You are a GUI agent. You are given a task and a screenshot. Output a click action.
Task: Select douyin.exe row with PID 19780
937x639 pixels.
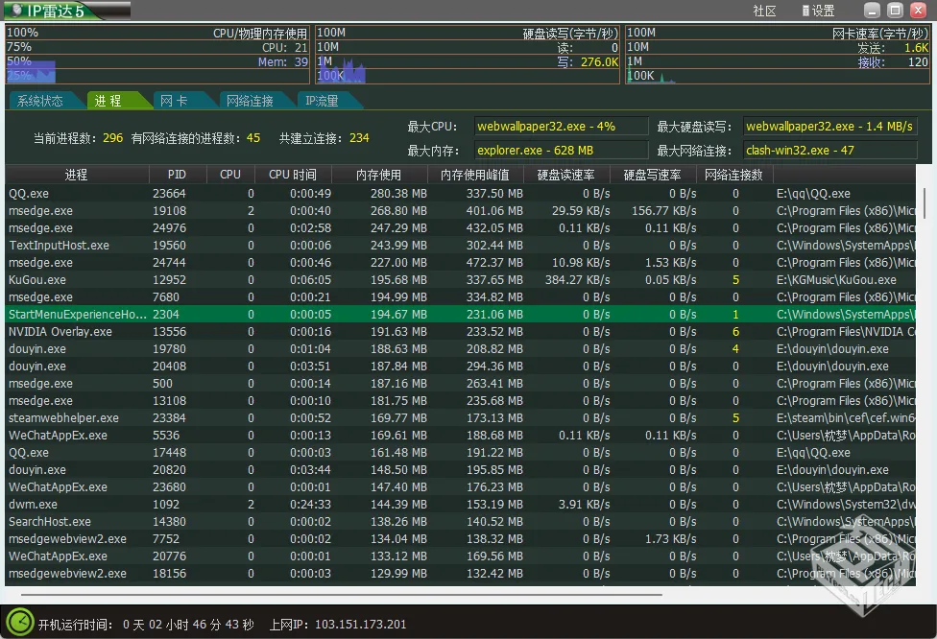point(460,348)
